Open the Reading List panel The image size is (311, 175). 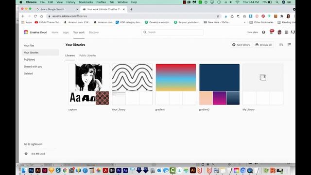[x=286, y=22]
